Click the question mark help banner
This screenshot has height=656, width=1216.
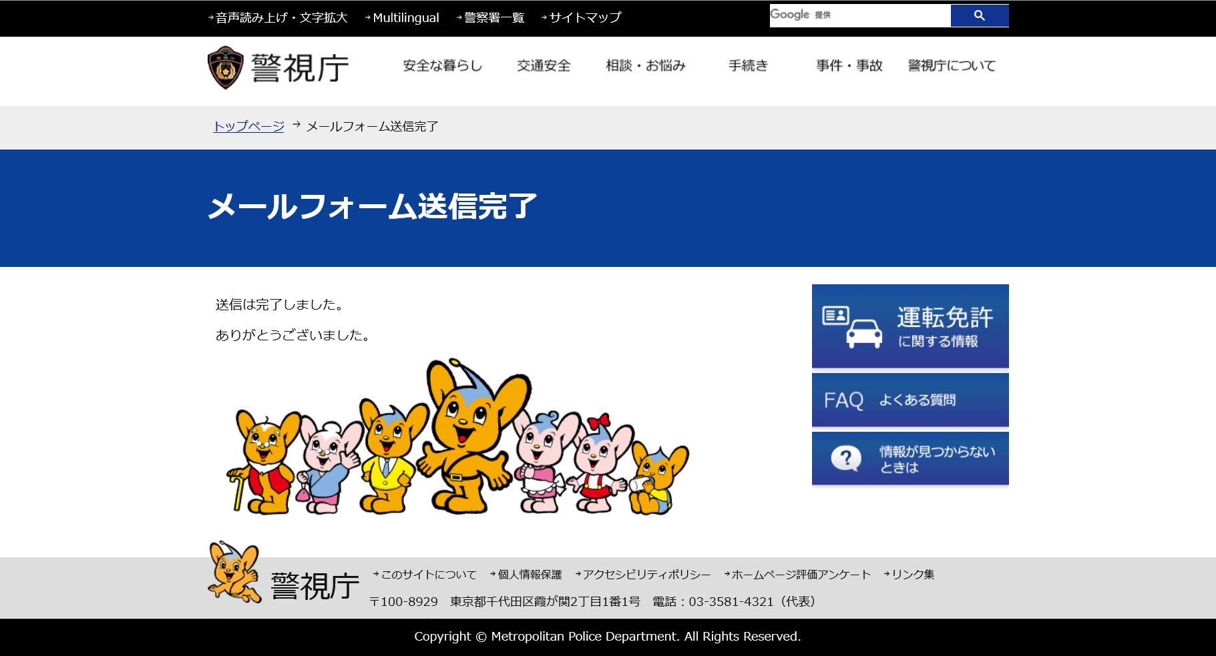click(909, 459)
